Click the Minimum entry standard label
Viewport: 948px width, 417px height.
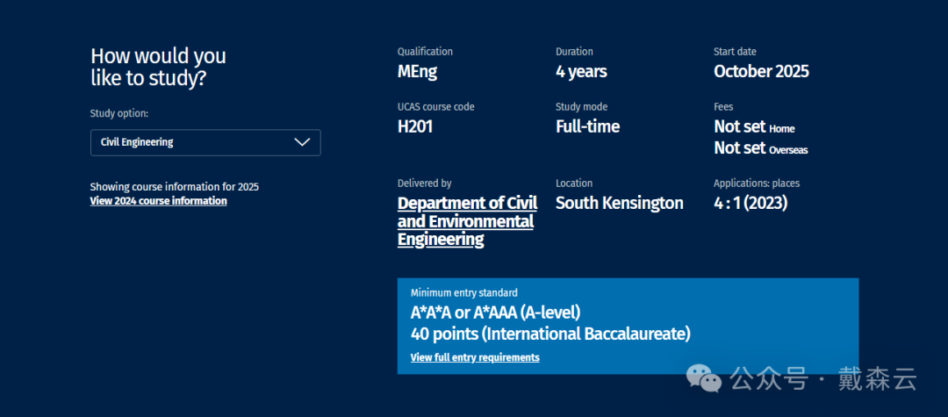pyautogui.click(x=463, y=293)
